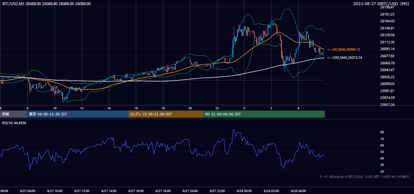The height and width of the screenshot is (194, 414).
Task: Click price axis label 25974.59
Action: point(387,98)
